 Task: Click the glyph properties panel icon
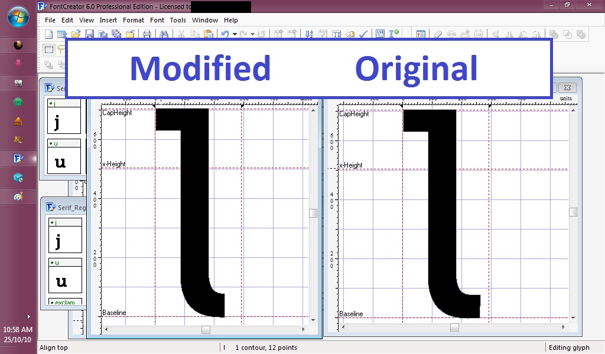click(x=421, y=34)
